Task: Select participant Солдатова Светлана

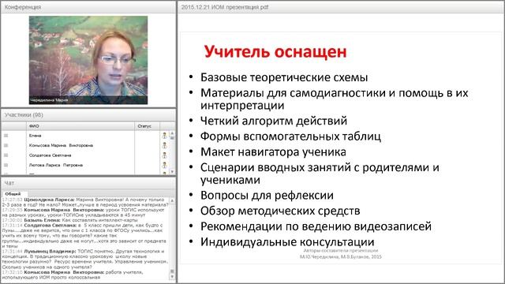Action: [x=50, y=155]
